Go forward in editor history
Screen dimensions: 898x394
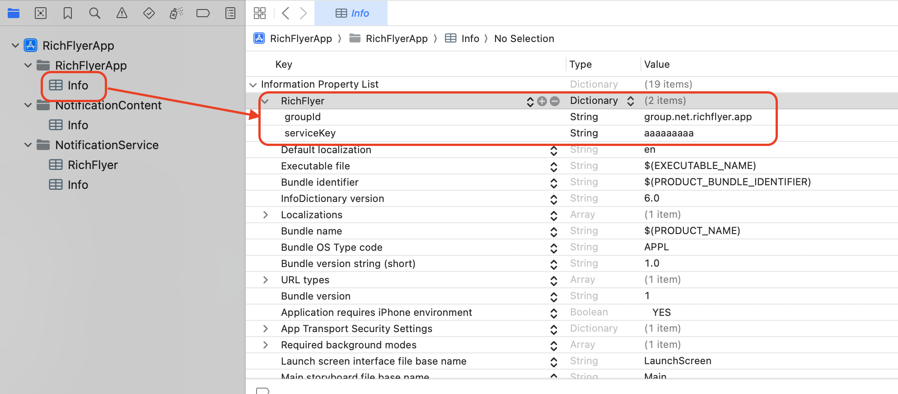[304, 13]
